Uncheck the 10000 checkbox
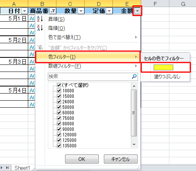 (x=59, y=91)
